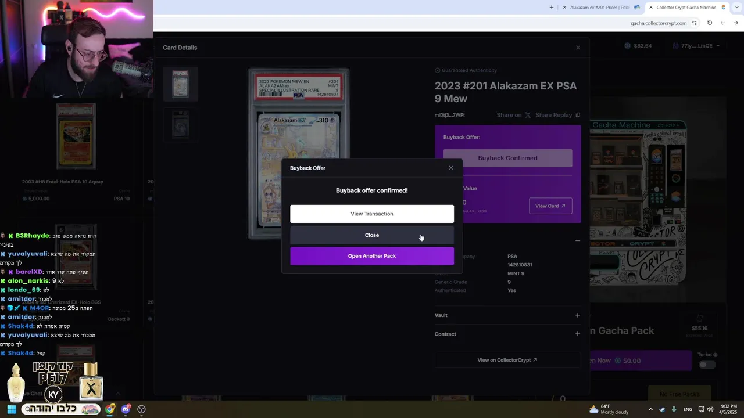Image resolution: width=744 pixels, height=418 pixels.
Task: Click the $55.16 expected value text
Action: point(699,328)
